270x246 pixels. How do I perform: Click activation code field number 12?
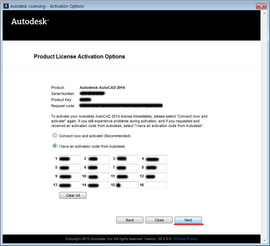point(156,176)
